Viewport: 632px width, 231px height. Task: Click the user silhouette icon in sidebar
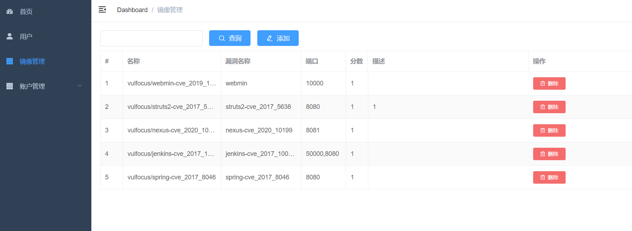(10, 36)
